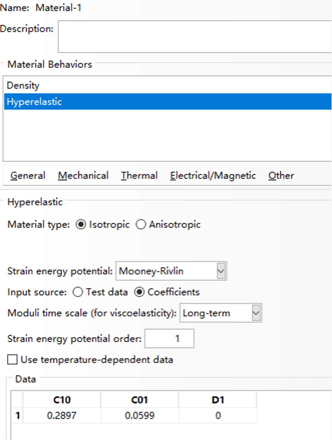Expand the Strain energy potential dropdown

point(221,271)
